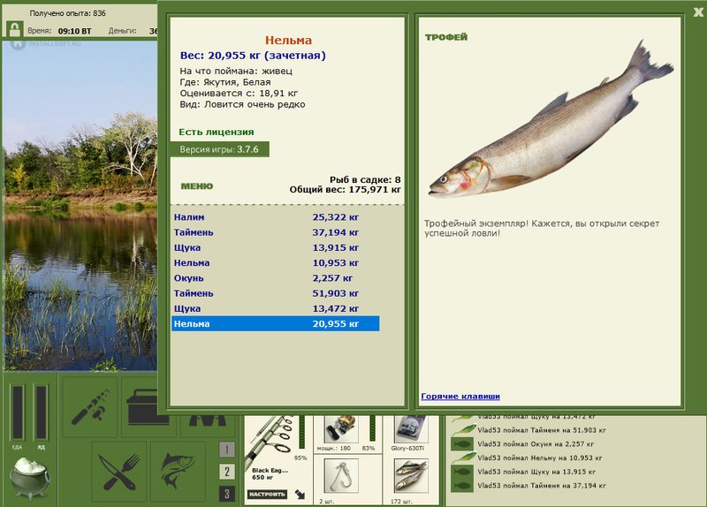Click log entry Vlad53 поймал Щуку на 13,915 кг
Image resolution: width=707 pixels, height=507 pixels.
click(536, 472)
